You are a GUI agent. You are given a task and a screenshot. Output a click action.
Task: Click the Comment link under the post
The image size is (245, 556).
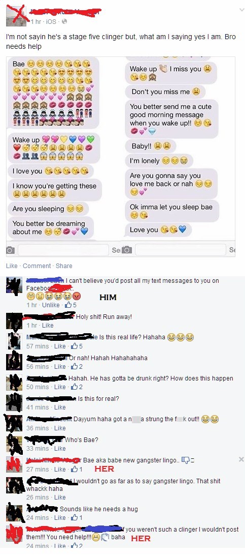37,266
